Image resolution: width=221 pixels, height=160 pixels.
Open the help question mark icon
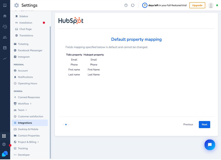point(126,5)
